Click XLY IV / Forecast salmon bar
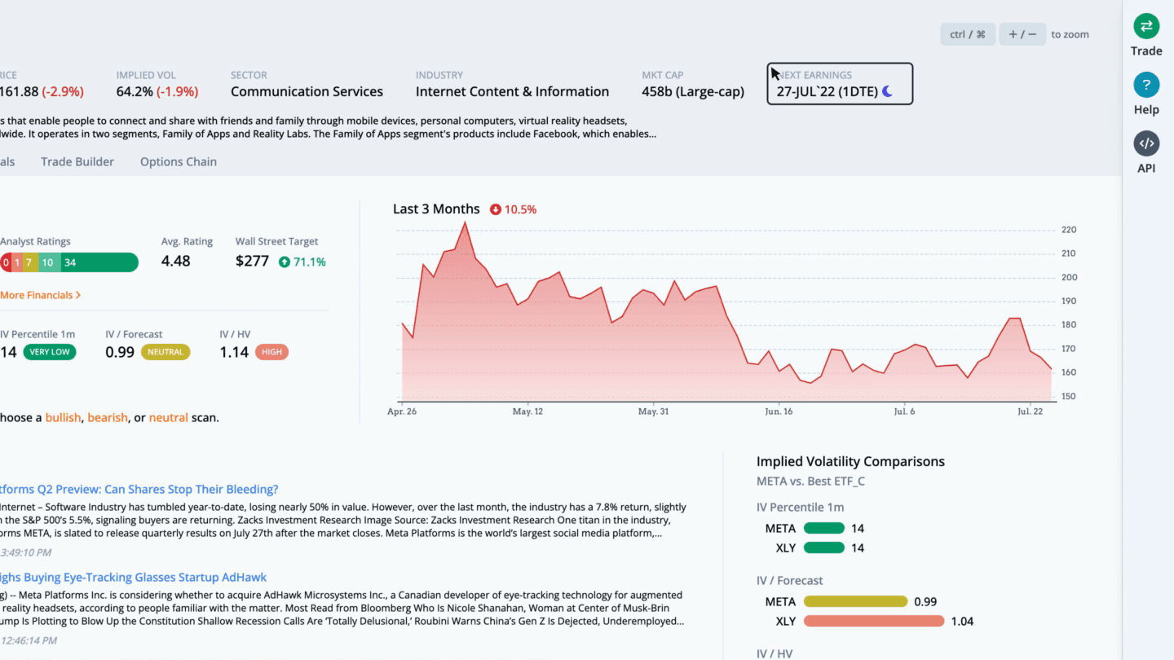Image resolution: width=1174 pixels, height=660 pixels. pos(874,621)
